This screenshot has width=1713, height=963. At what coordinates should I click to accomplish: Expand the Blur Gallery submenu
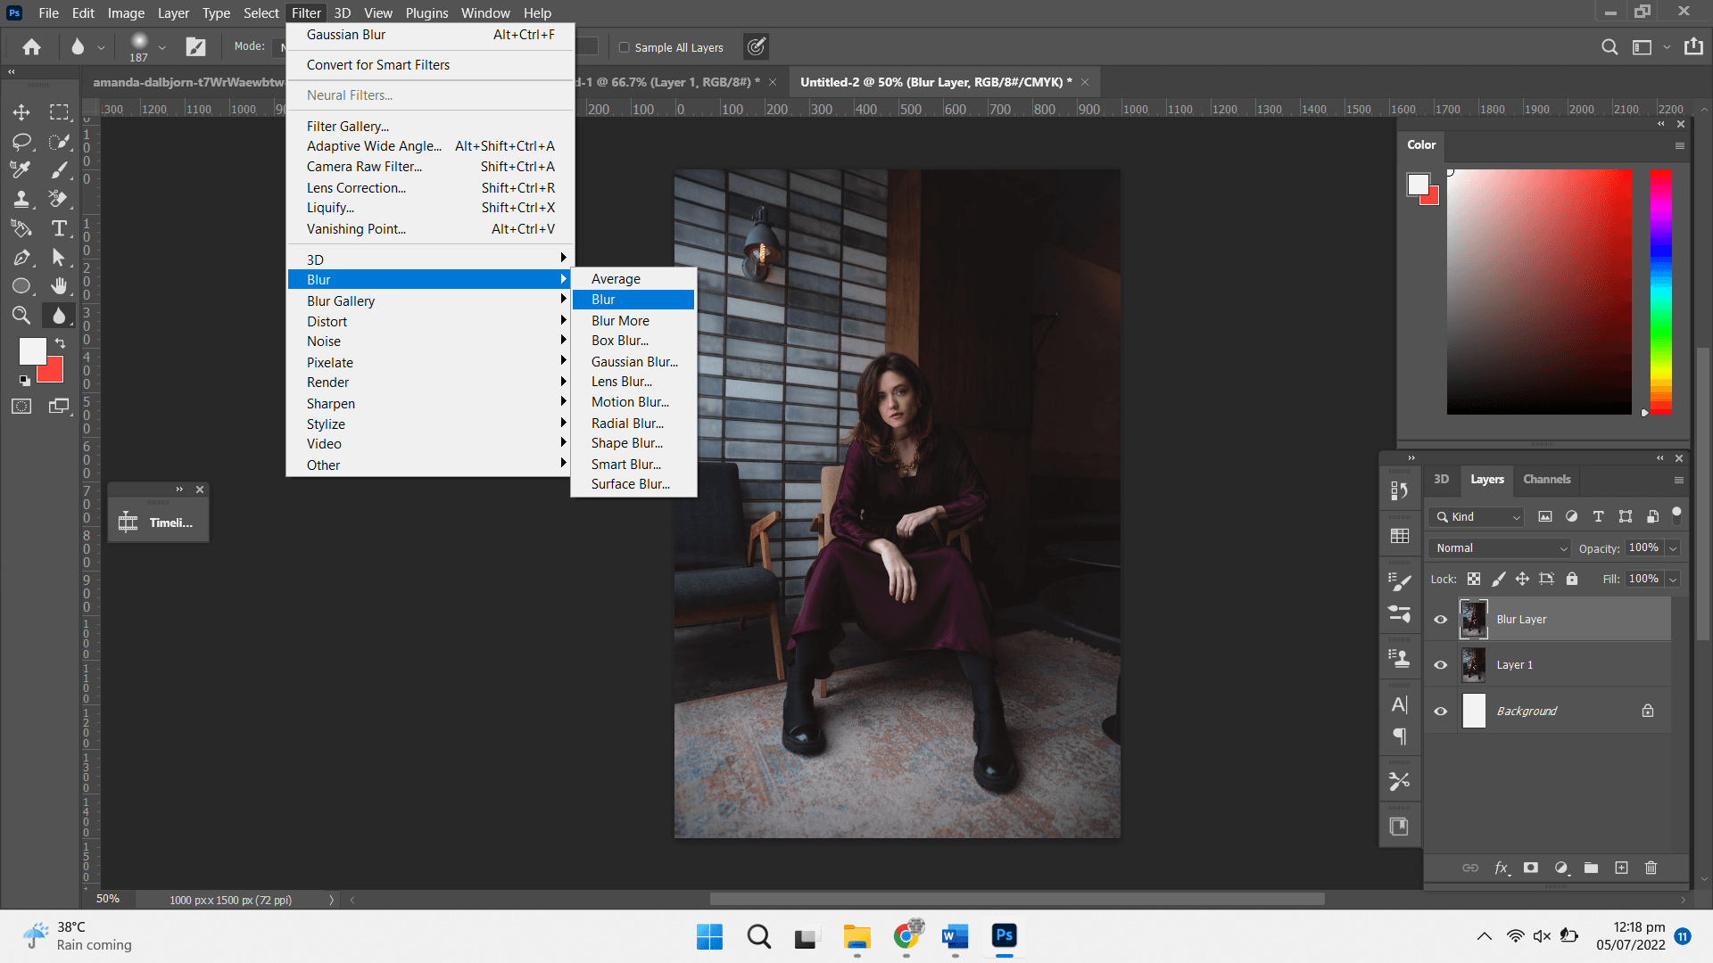point(429,301)
